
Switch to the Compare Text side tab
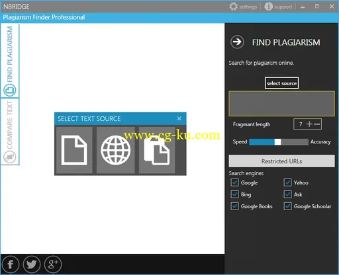coord(10,132)
